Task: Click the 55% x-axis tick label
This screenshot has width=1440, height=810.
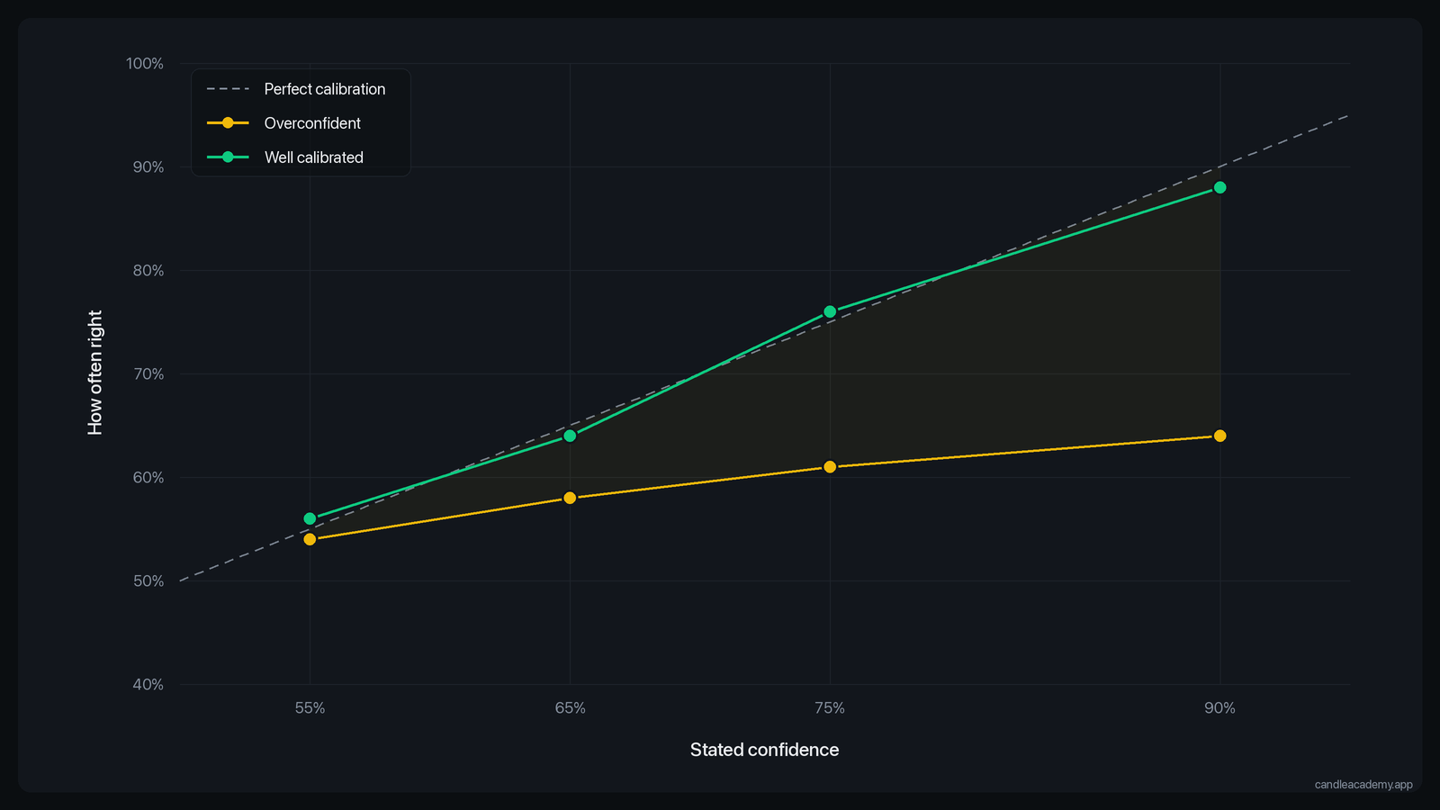Action: point(310,708)
